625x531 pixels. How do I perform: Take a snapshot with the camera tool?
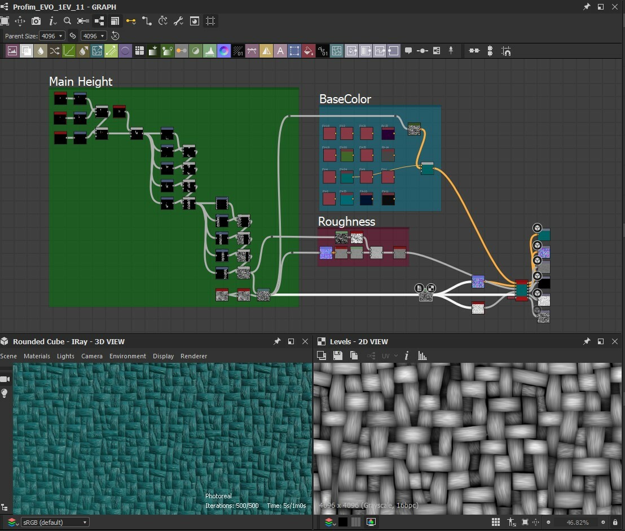(x=36, y=21)
